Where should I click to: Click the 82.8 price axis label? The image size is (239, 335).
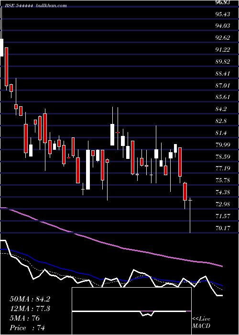pos(221,121)
